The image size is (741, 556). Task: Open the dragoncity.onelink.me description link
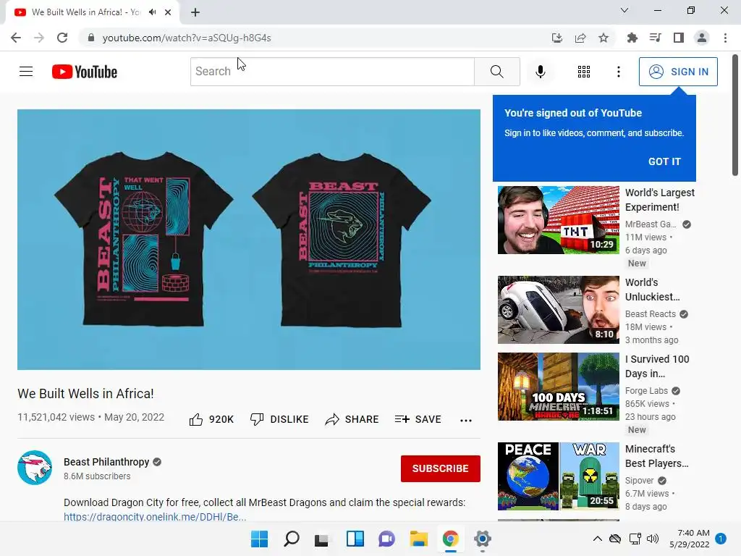(155, 516)
